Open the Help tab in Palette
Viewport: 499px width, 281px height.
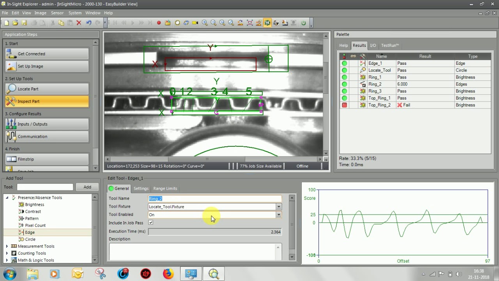click(343, 45)
